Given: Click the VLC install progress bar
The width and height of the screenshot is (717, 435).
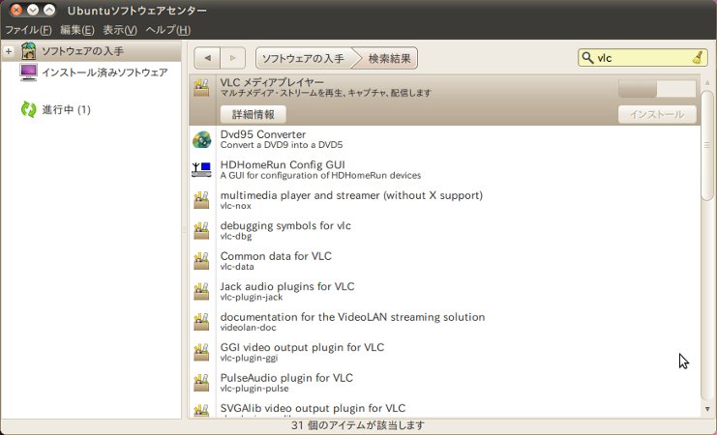Looking at the screenshot, I should (657, 89).
